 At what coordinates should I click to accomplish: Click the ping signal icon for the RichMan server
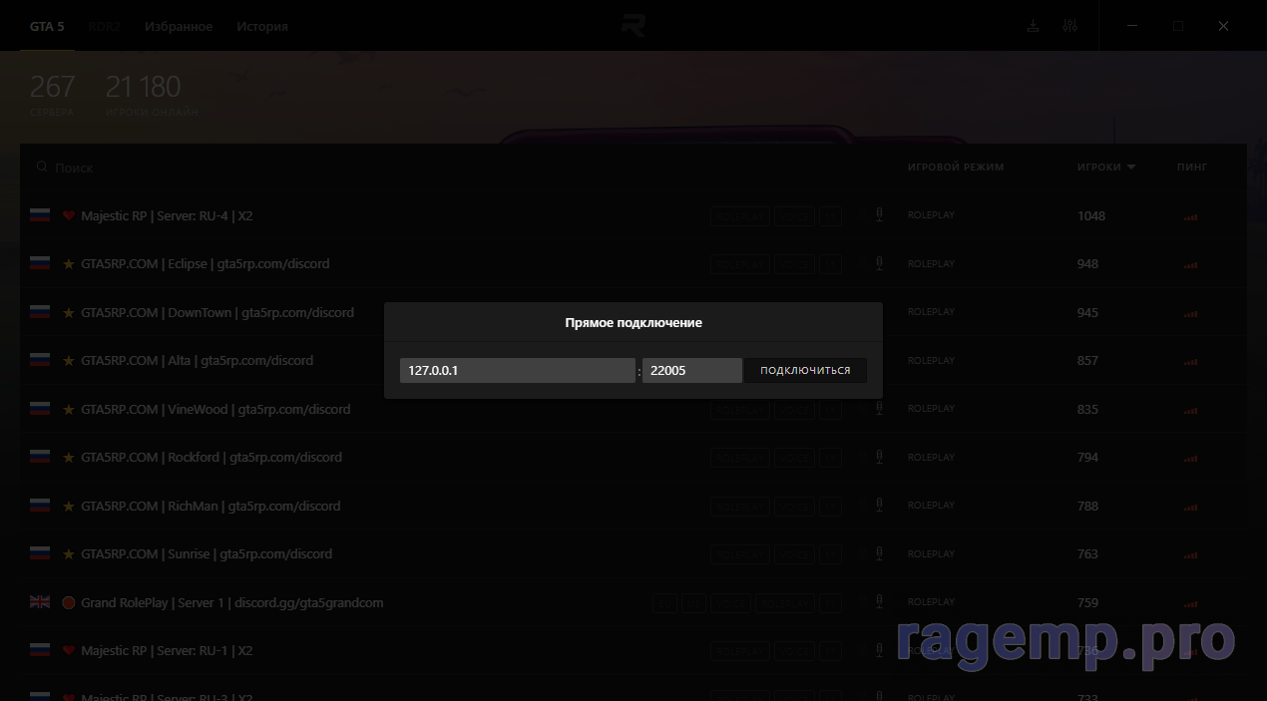(1189, 507)
